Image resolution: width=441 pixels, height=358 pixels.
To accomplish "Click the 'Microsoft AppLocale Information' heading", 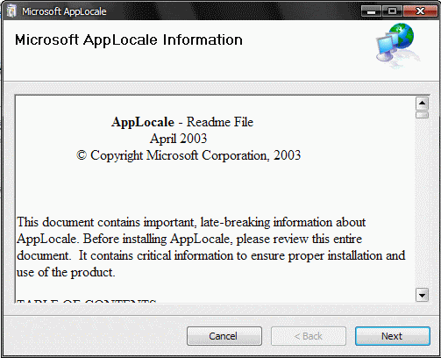I will click(129, 39).
